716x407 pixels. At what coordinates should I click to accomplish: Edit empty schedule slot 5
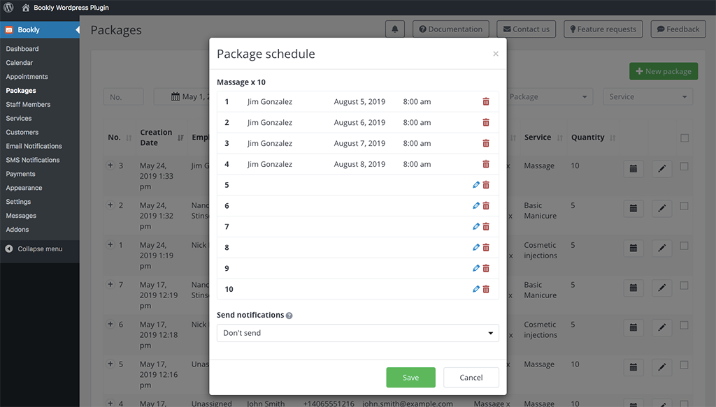point(476,185)
